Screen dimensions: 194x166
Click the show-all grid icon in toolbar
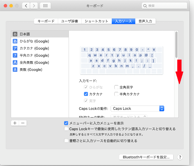45,6
